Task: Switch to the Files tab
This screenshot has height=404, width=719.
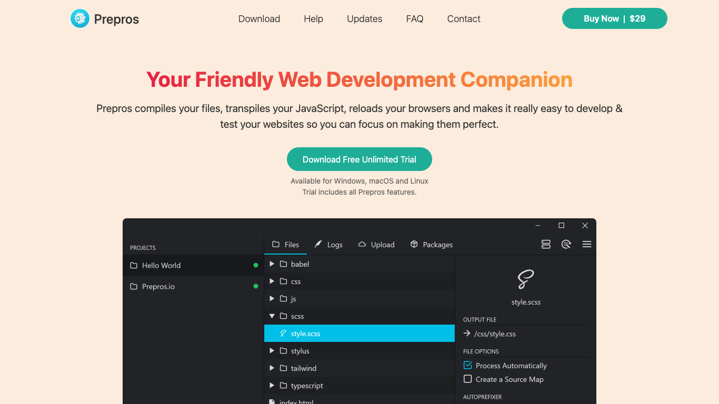Action: [285, 245]
